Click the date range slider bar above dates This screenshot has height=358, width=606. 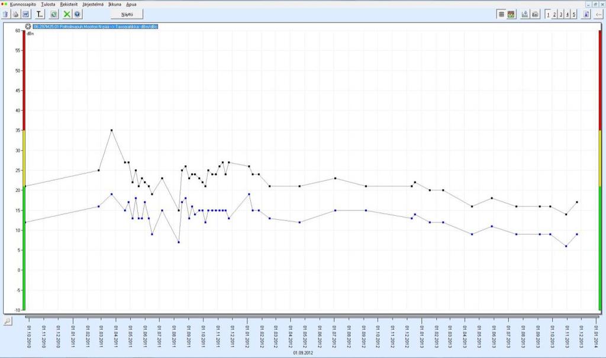pyautogui.click(x=313, y=317)
